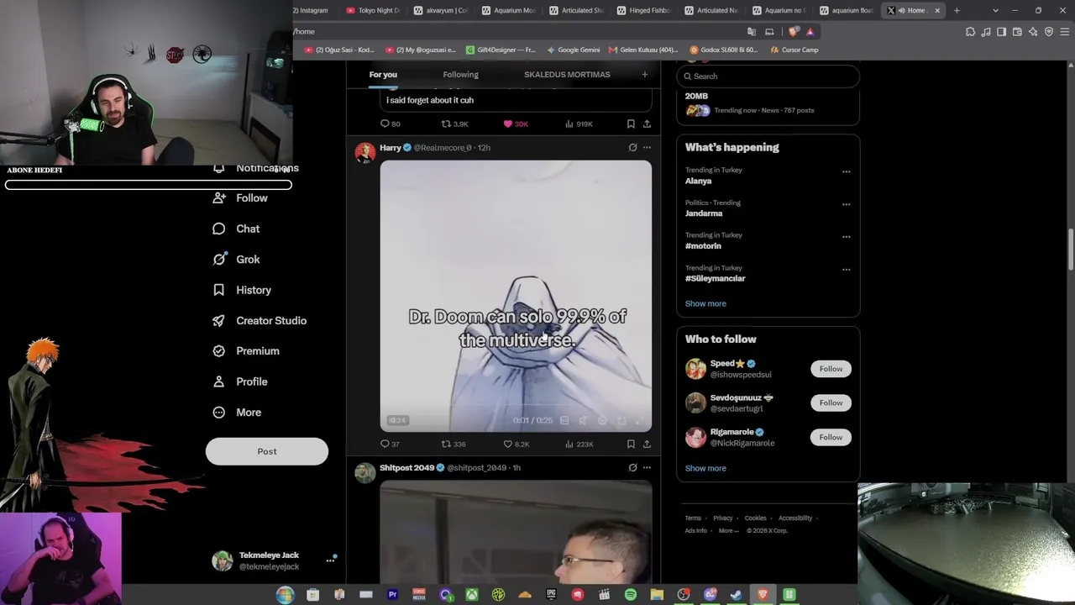The width and height of the screenshot is (1075, 605).
Task: Play Harry's Dr. Doom video
Action: point(516,296)
